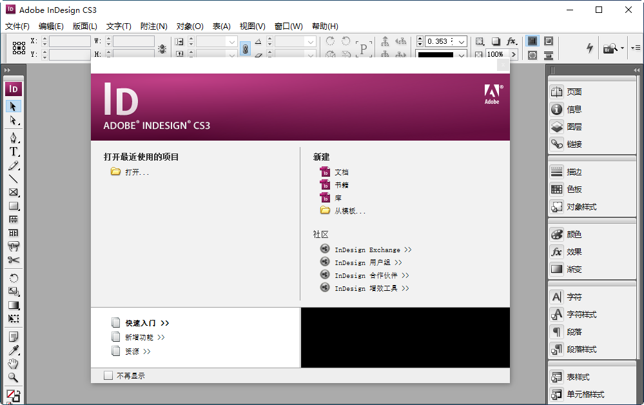Select the Pen tool
Screen dimensions: 644x405
(x=13, y=137)
